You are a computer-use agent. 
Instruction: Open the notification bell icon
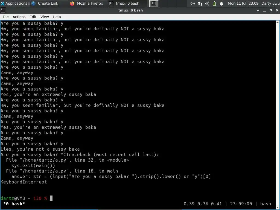[221, 3]
